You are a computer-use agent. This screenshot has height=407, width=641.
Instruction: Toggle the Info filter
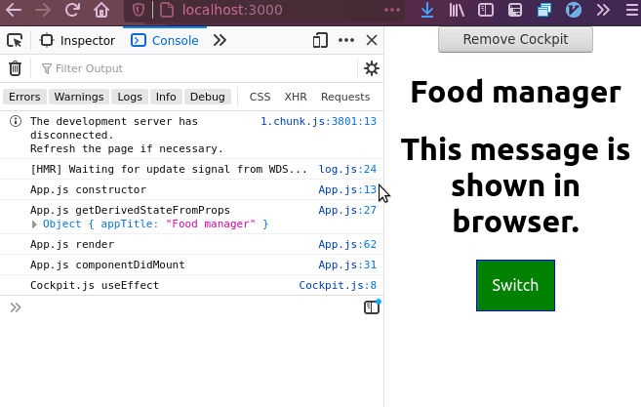pyautogui.click(x=166, y=97)
